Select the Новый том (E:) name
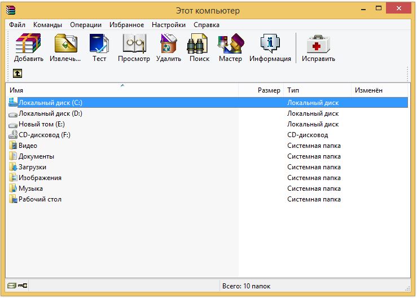This screenshot has width=417, height=298. click(x=42, y=124)
